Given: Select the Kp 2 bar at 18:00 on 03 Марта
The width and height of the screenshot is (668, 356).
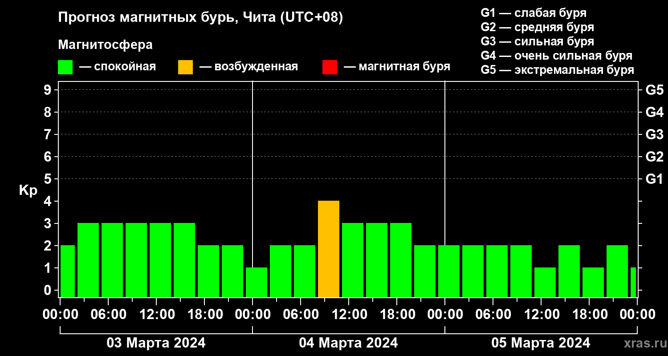Looking at the screenshot, I should click(208, 271).
